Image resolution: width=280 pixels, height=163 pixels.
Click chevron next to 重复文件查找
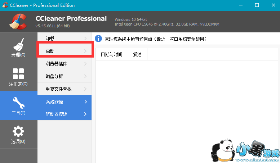point(85,89)
